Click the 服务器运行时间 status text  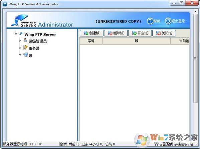pos(23,144)
